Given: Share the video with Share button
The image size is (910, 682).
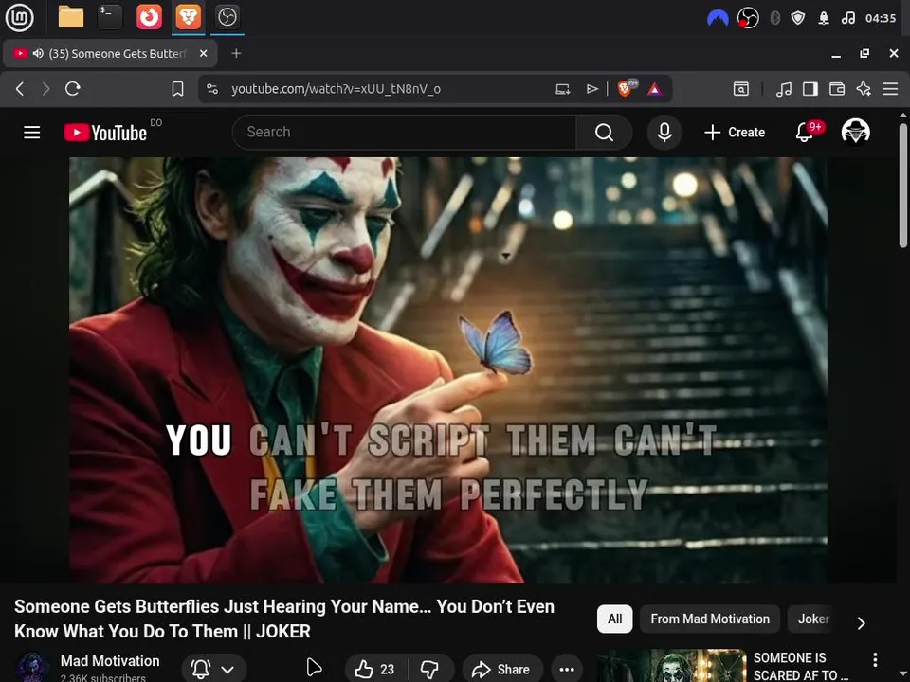Looking at the screenshot, I should tap(501, 670).
